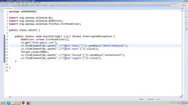Open the Edit menu

pos(4,3)
